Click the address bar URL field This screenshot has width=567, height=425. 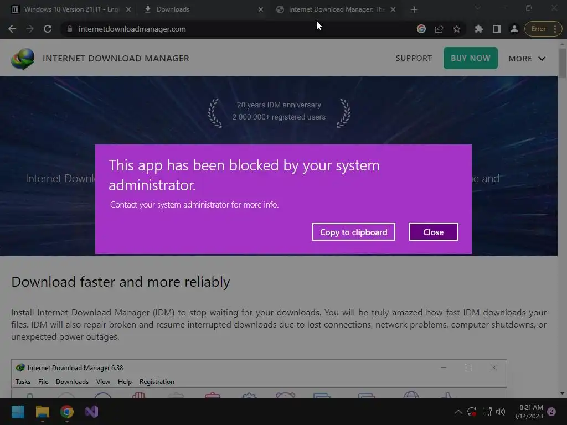(239, 29)
